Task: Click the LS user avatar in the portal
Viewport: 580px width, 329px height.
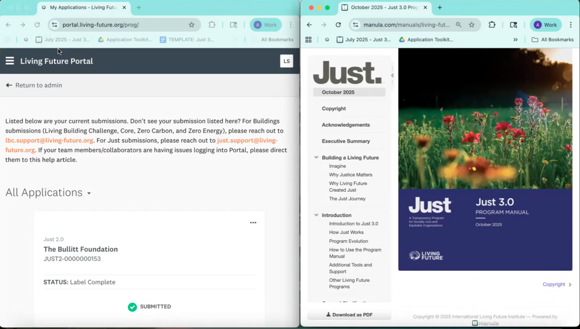Action: (x=287, y=61)
